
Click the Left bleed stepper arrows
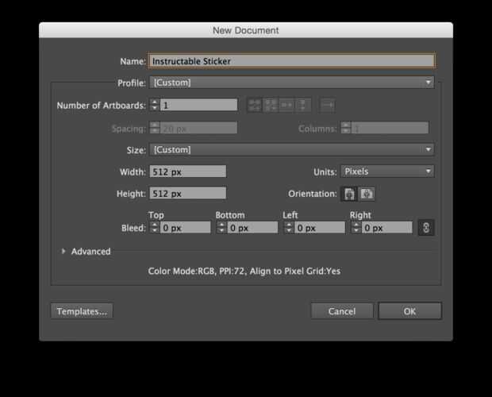289,228
